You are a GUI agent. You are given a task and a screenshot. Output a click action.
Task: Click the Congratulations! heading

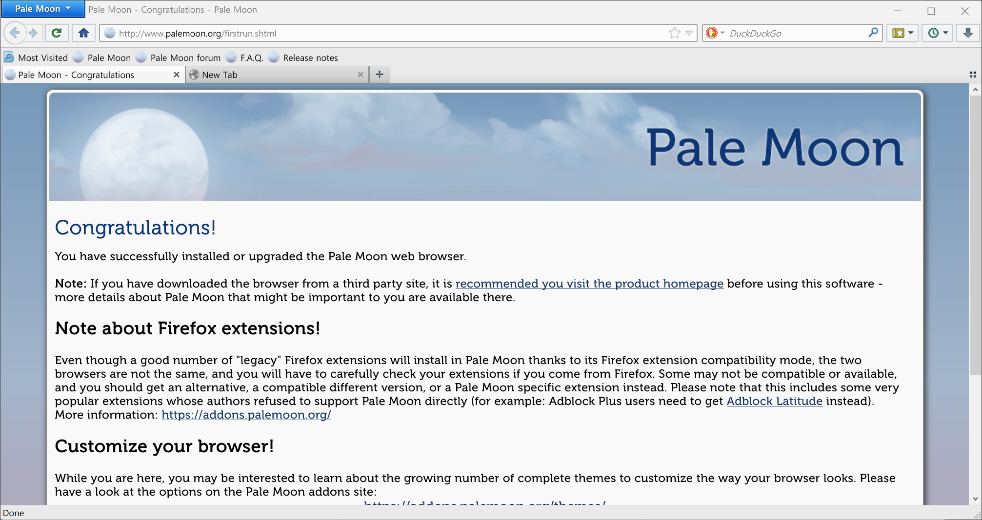[x=135, y=228]
